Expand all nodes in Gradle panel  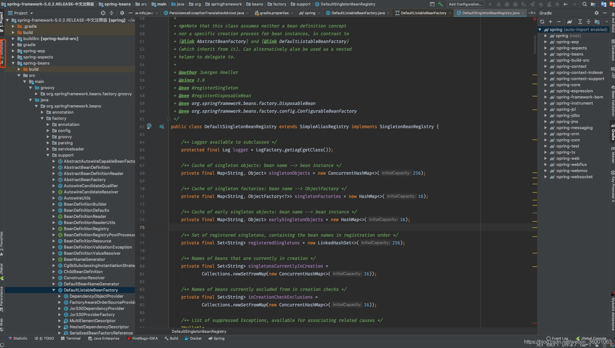tap(580, 22)
